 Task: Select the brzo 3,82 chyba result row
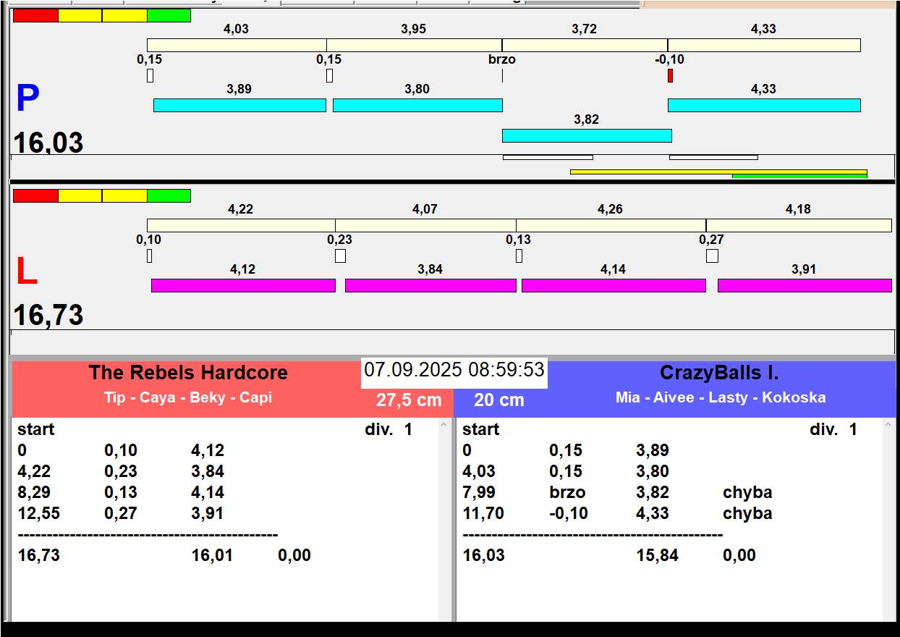coord(617,492)
